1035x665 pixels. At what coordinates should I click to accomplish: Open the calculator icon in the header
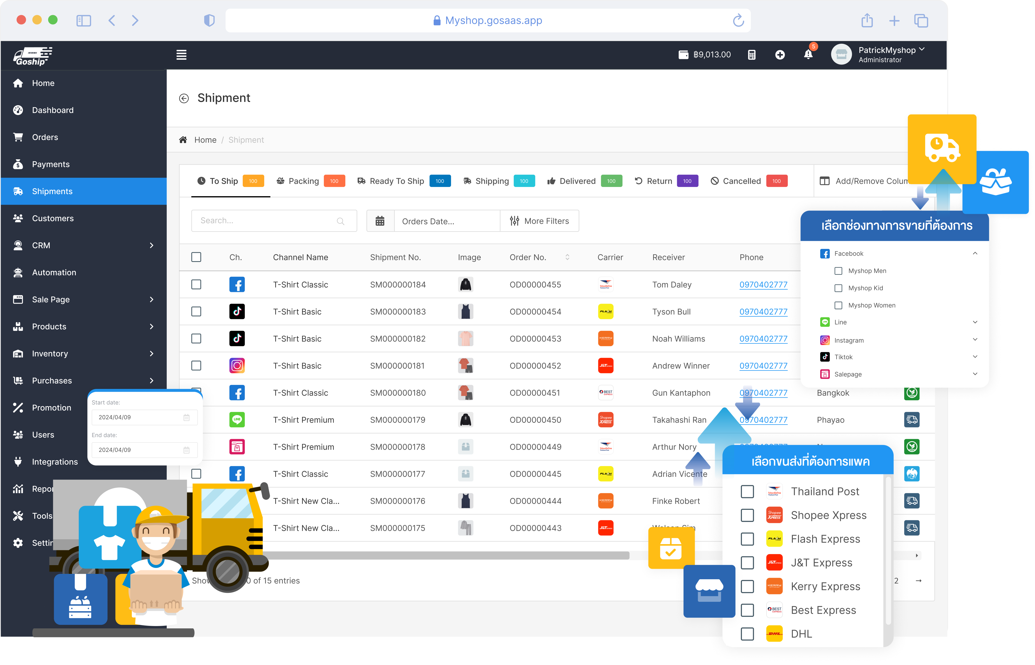click(x=751, y=55)
